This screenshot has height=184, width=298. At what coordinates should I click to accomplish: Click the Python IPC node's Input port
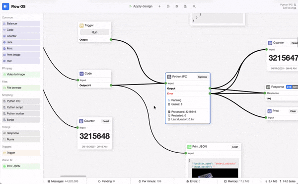tap(166, 84)
